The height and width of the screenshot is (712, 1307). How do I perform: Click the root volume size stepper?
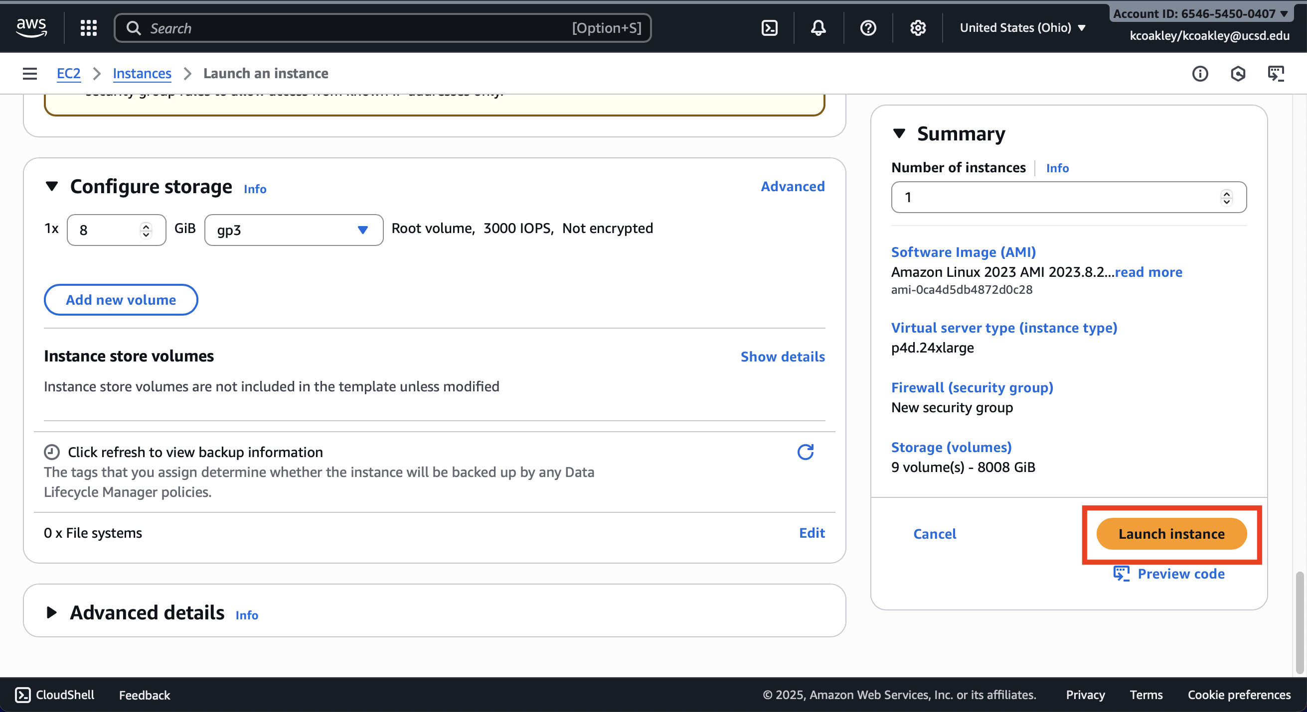pos(146,230)
